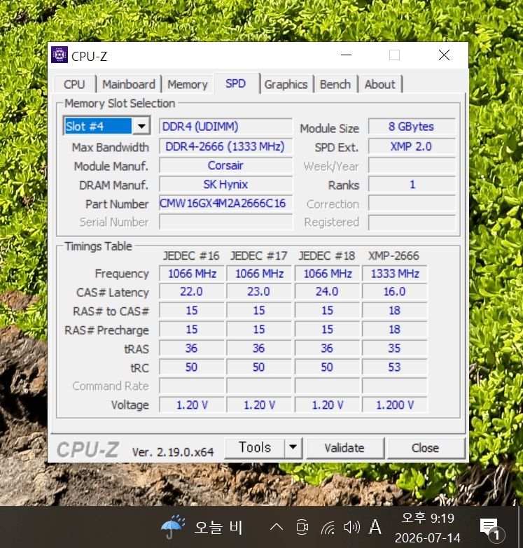Click the XMP-2666 column header

pos(393,256)
